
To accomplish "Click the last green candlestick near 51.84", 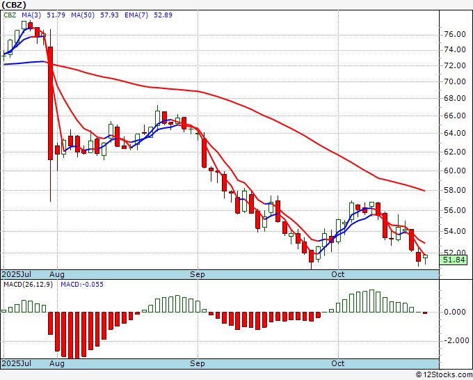I will click(425, 257).
